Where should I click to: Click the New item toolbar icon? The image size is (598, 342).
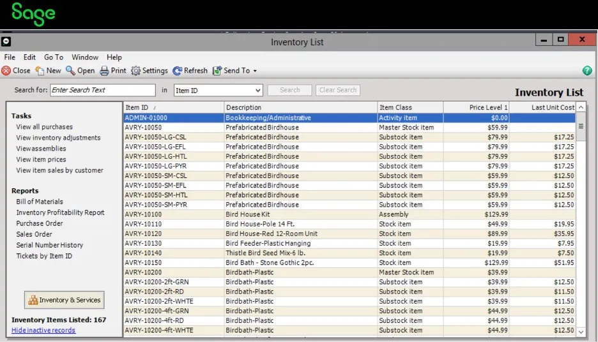(x=40, y=71)
